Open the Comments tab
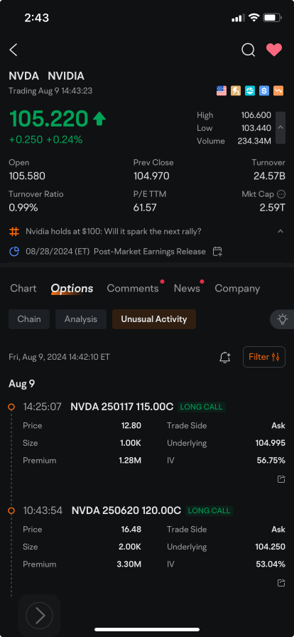The image size is (294, 637). (133, 289)
